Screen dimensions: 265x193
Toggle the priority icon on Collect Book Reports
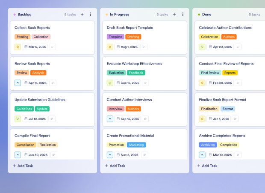(x=18, y=47)
